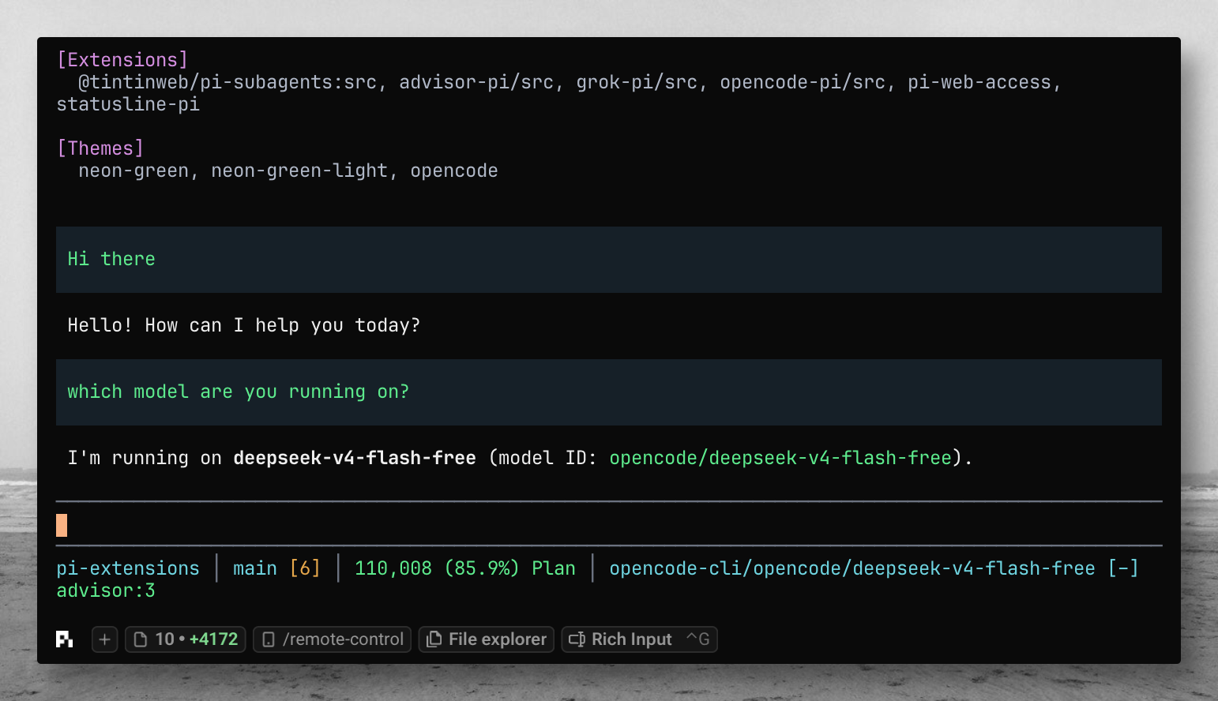1218x701 pixels.
Task: Open the File explorer panel
Action: (x=486, y=639)
